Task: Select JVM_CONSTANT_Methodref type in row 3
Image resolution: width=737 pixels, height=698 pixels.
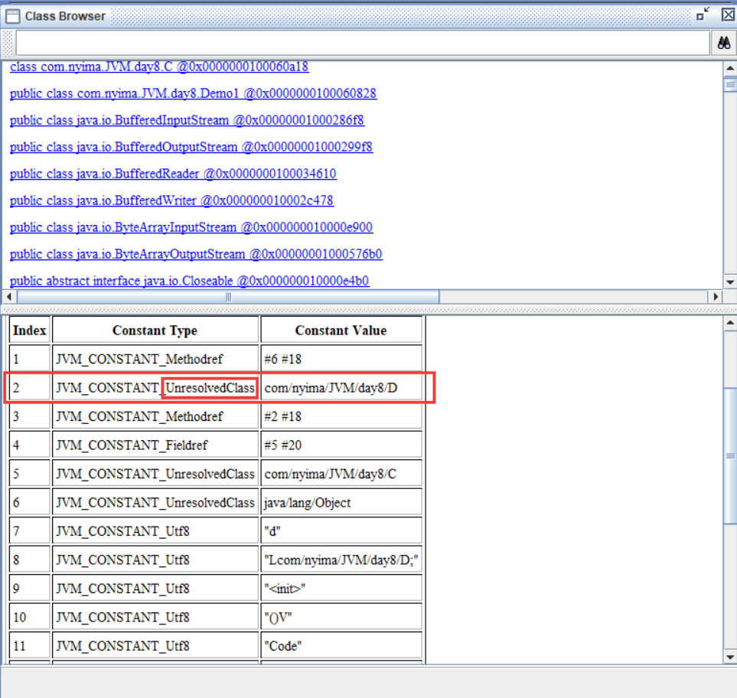Action: 155,416
